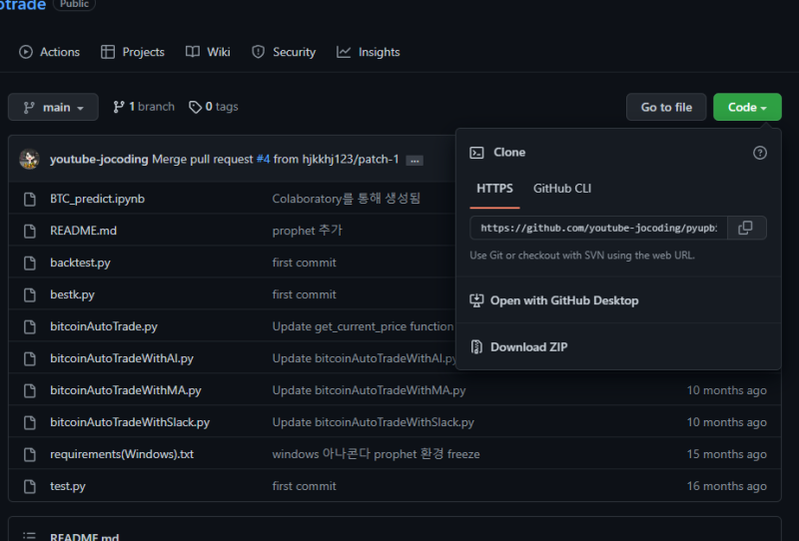The height and width of the screenshot is (541, 799).
Task: Click file icon next to bitcoinAutoTradeWithMA.py
Action: (x=30, y=390)
